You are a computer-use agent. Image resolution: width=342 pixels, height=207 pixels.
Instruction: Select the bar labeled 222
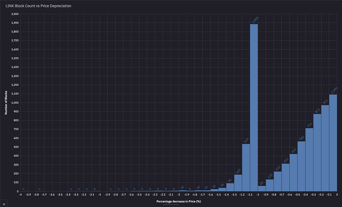coord(278,181)
